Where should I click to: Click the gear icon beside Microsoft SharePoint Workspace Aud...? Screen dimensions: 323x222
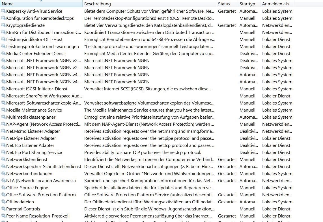point(3,96)
